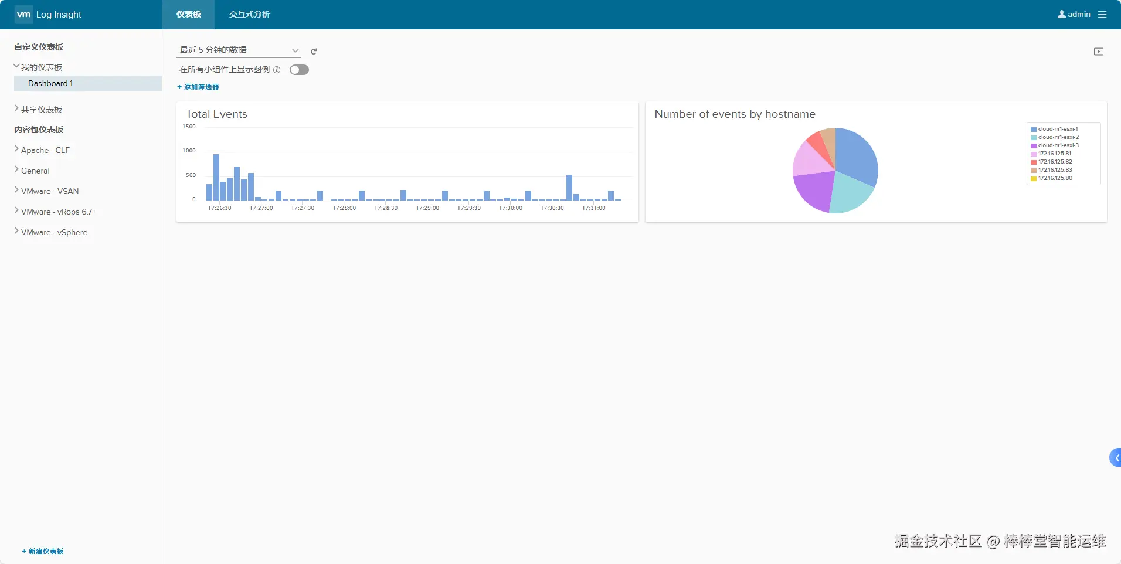Expand the 共享仪表板 section
Image resolution: width=1121 pixels, height=564 pixels.
(16, 109)
